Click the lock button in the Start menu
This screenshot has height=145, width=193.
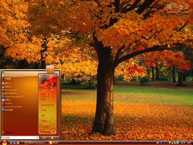pyautogui.click(x=52, y=138)
